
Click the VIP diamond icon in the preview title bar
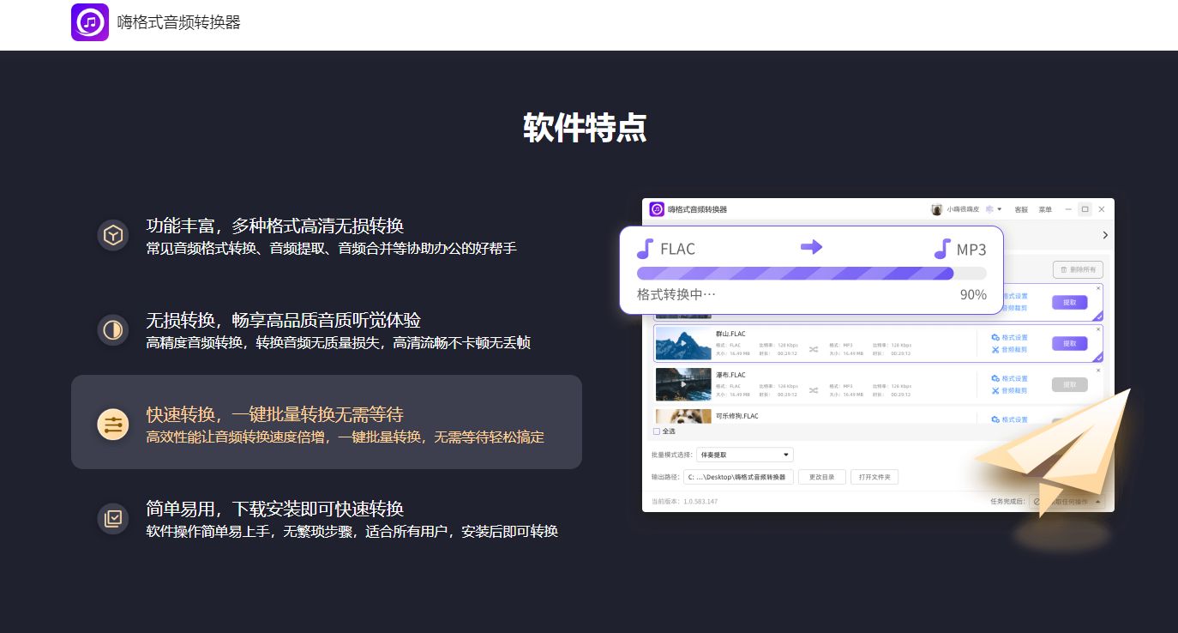[989, 209]
